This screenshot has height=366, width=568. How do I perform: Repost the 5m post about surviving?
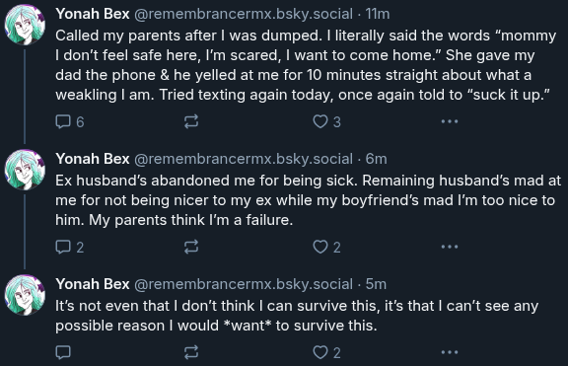point(191,352)
